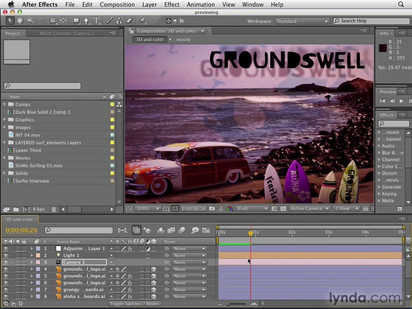
Task: Open Spotlight search in the menu bar
Action: pyautogui.click(x=401, y=4)
